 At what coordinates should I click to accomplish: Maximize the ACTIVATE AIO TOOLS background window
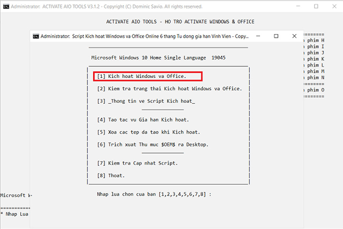click(x=316, y=6)
